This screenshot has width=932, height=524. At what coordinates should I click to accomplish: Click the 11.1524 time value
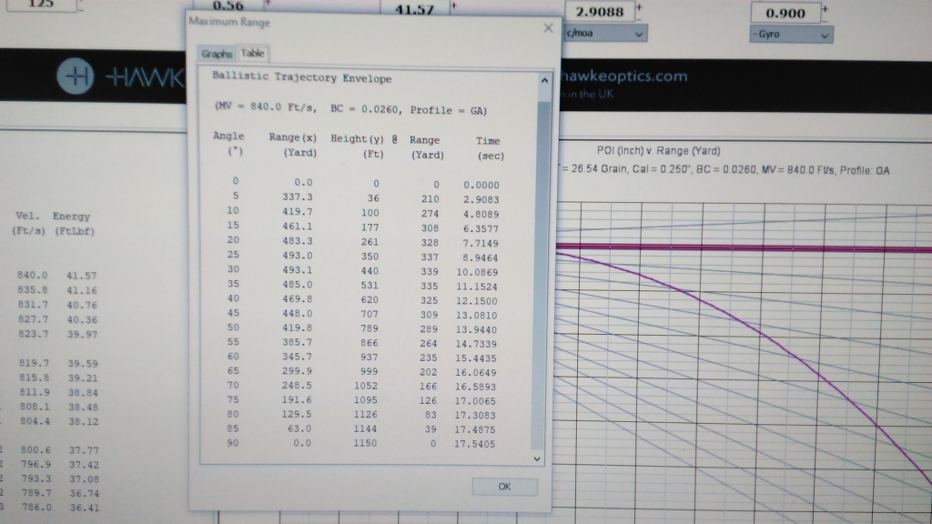coord(477,287)
